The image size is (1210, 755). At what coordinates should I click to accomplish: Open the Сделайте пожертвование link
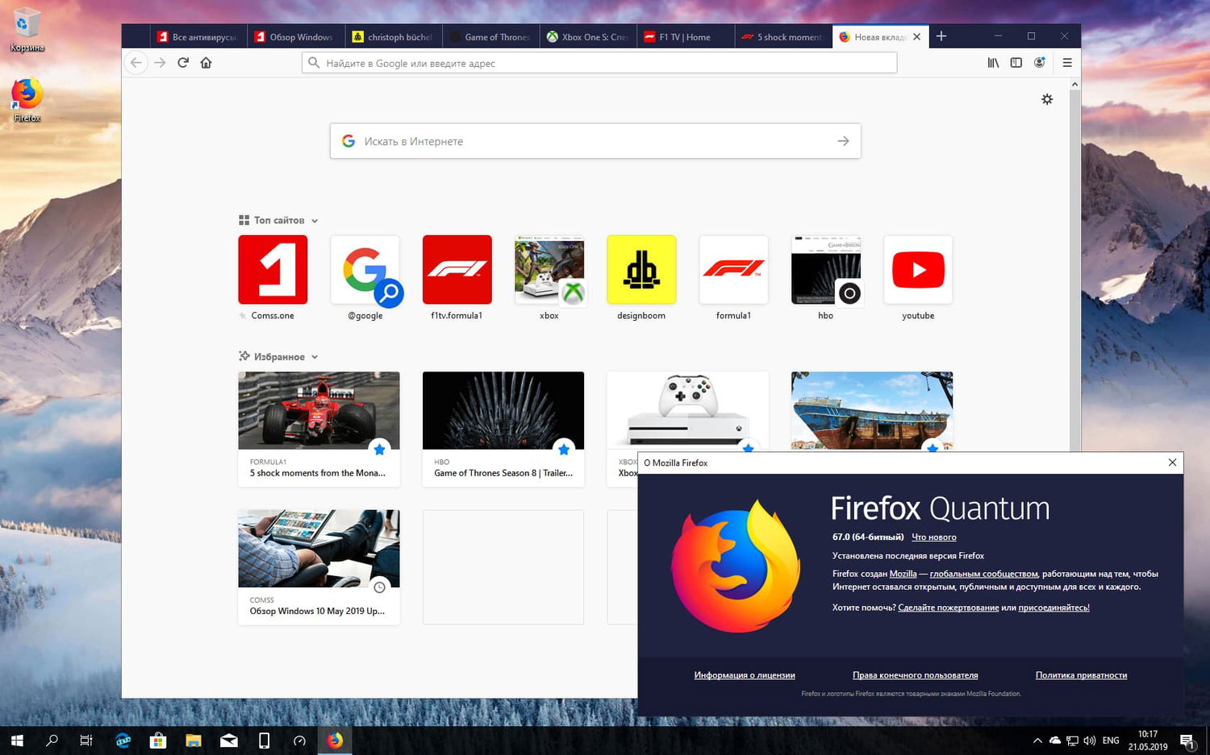point(949,607)
